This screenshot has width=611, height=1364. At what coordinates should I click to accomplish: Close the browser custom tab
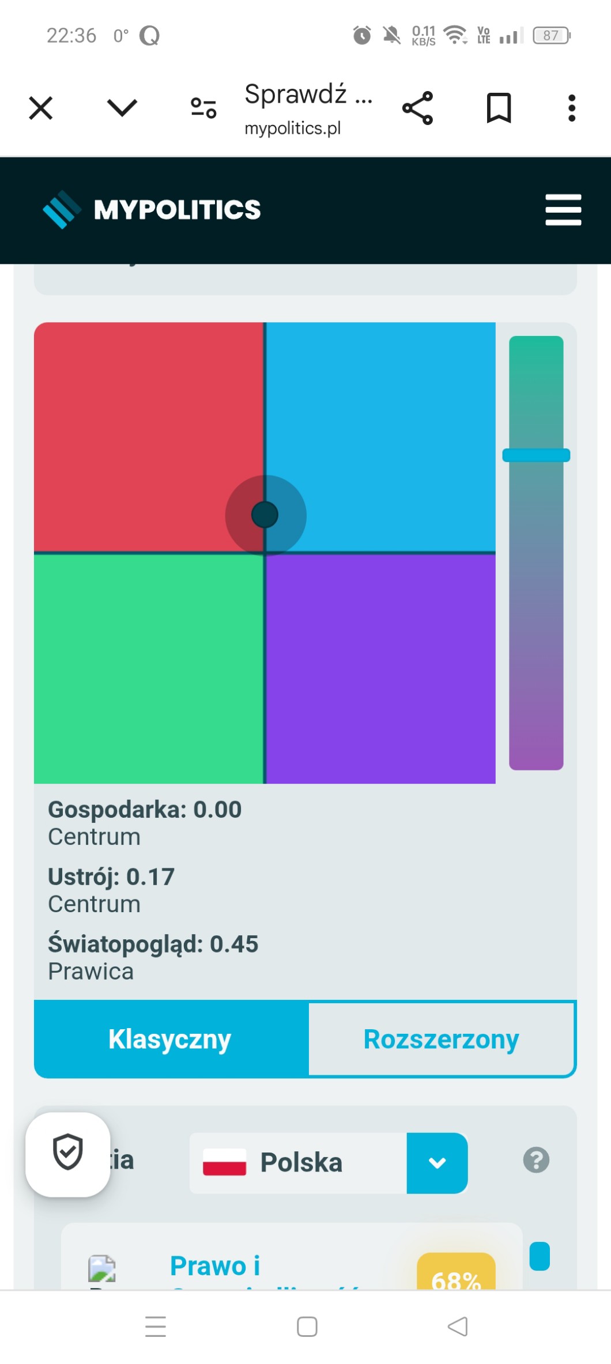point(41,108)
